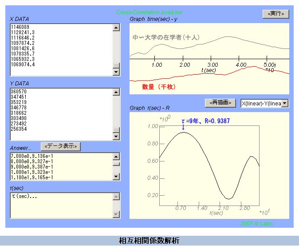Select Answer row 8.000e0,9.327e-1
The image size is (299, 250).
click(x=32, y=161)
